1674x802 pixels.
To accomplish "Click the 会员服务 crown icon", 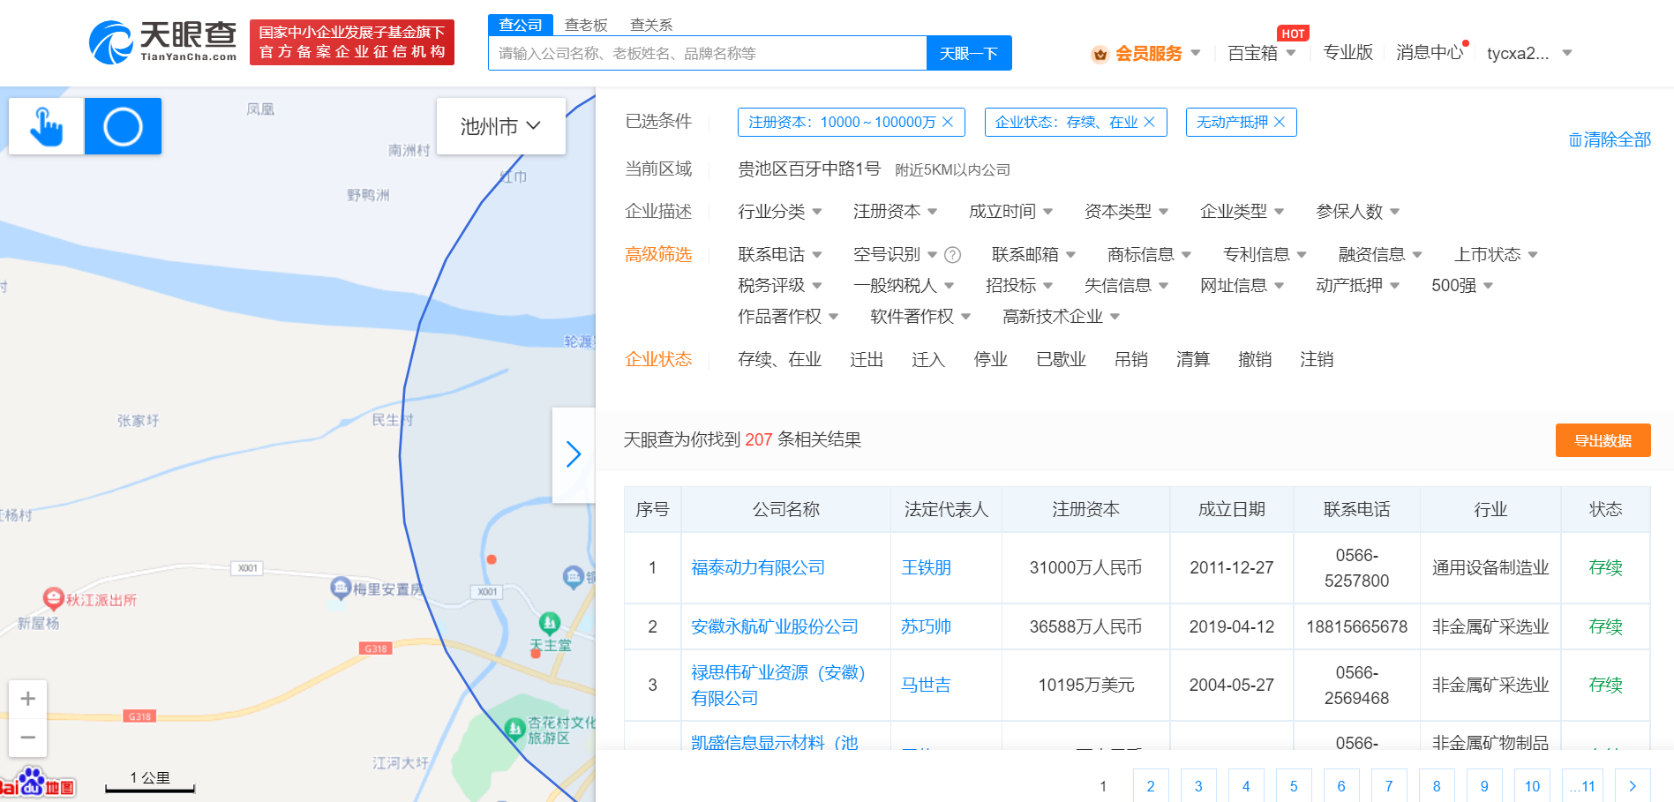I will (x=1100, y=54).
